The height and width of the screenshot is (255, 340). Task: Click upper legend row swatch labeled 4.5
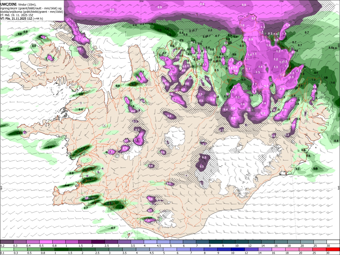point(163,242)
